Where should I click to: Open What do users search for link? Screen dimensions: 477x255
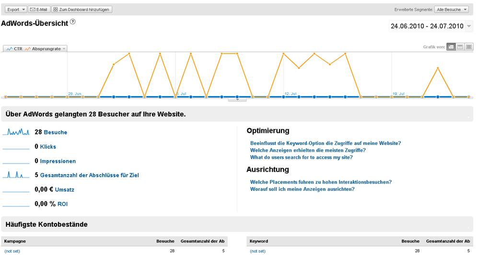click(x=302, y=157)
